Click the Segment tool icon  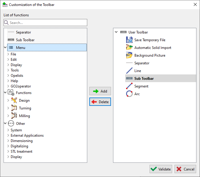129,86
